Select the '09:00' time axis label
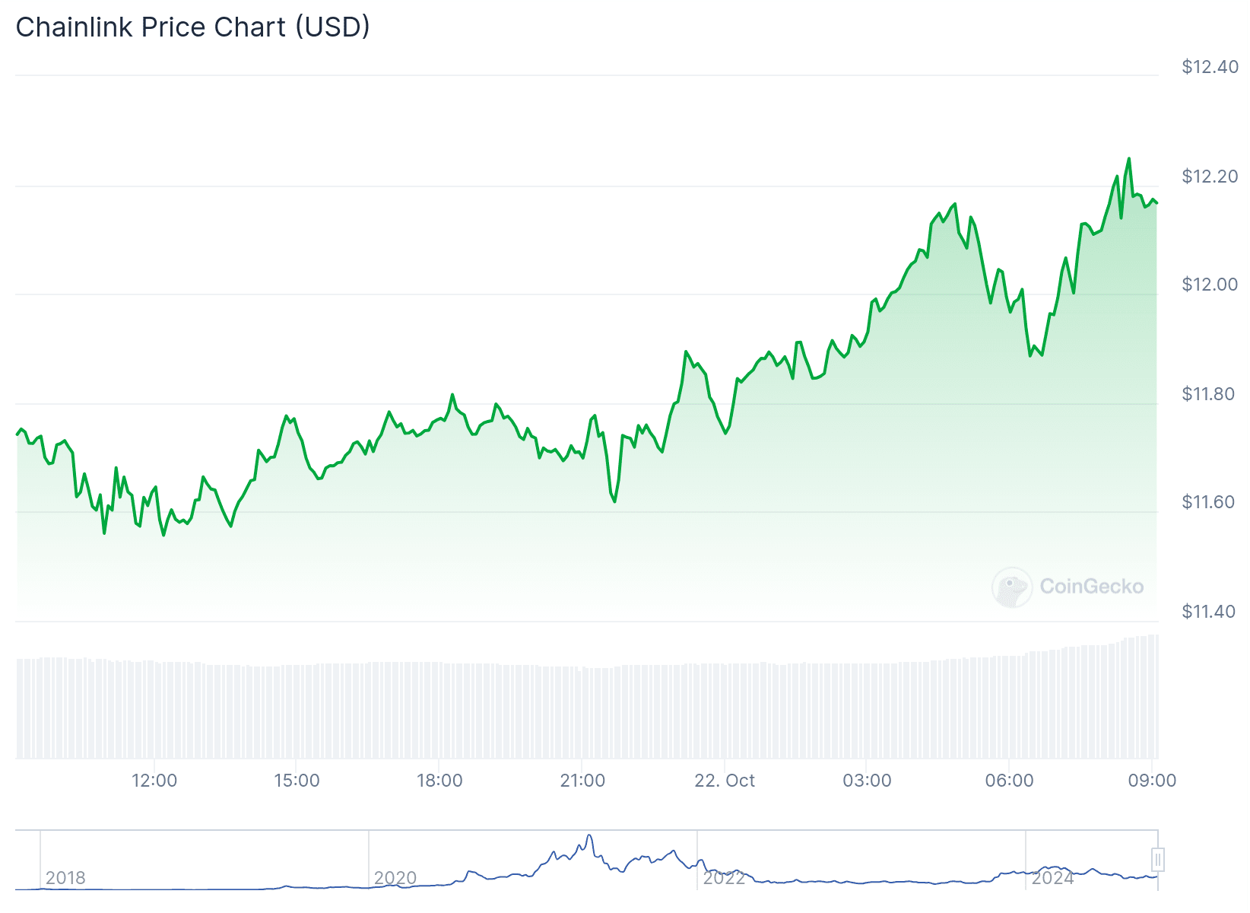Image resolution: width=1250 pixels, height=913 pixels. 1153,781
